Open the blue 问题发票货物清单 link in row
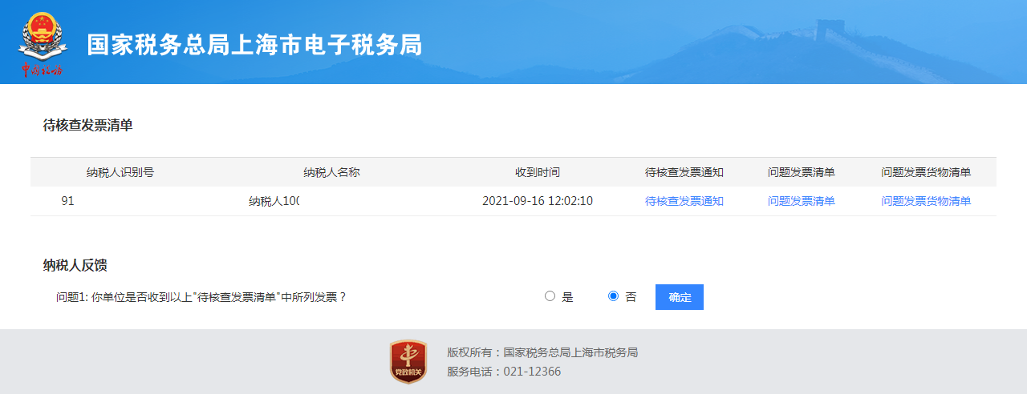Viewport: 1027px width, 394px height. click(x=926, y=201)
